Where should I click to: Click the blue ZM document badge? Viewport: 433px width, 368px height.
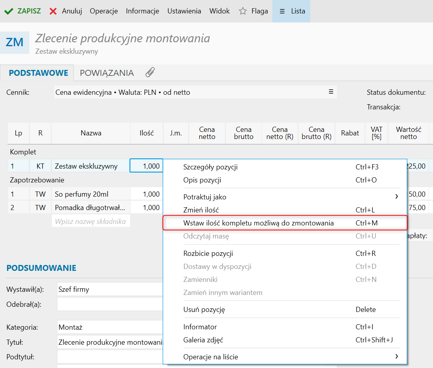[15, 43]
